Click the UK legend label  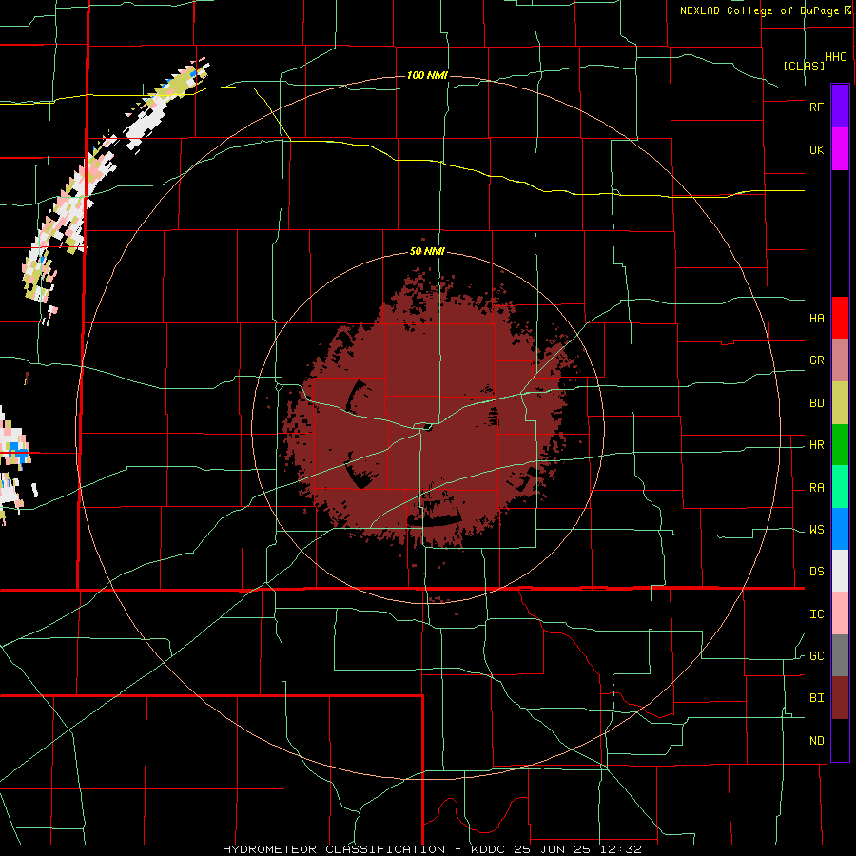pyautogui.click(x=816, y=150)
